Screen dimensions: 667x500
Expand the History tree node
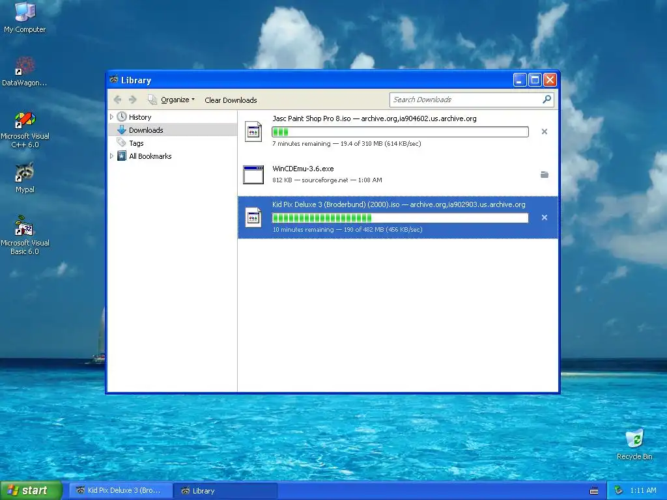tap(111, 117)
